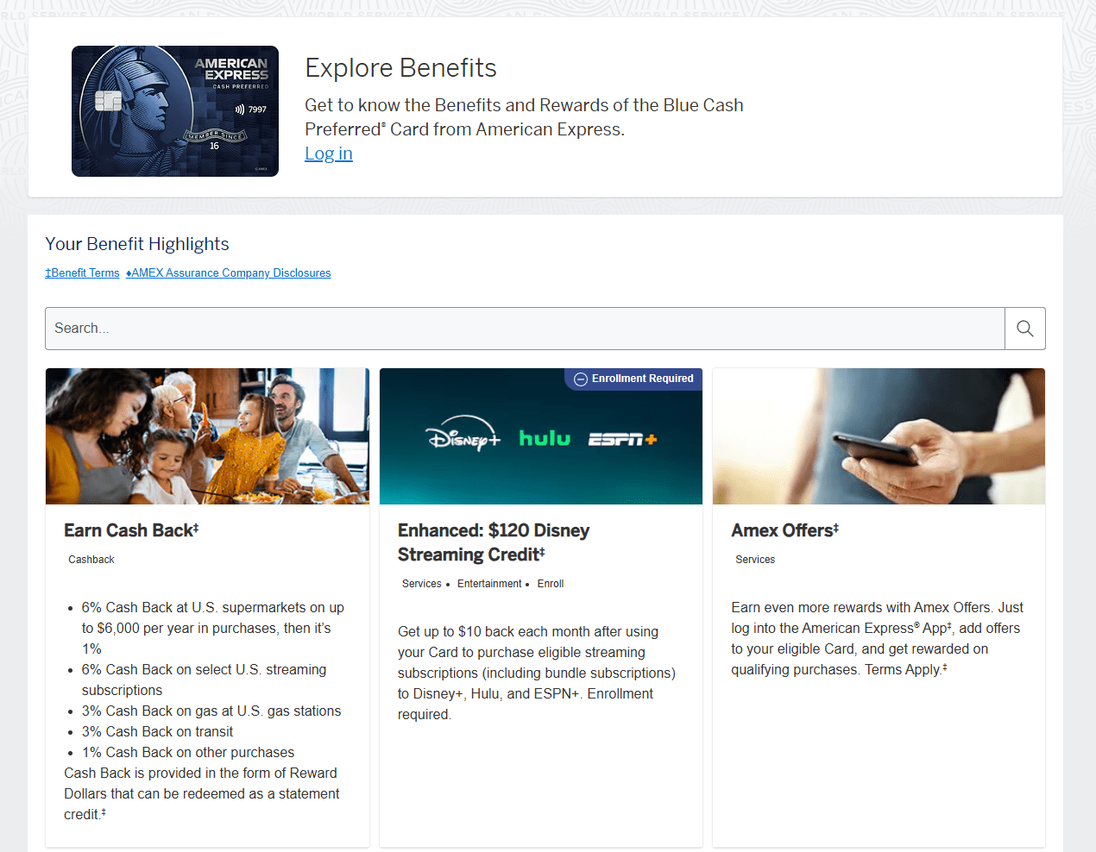Click 'Get up to $10 back each month' description
This screenshot has width=1096, height=852.
tap(537, 673)
